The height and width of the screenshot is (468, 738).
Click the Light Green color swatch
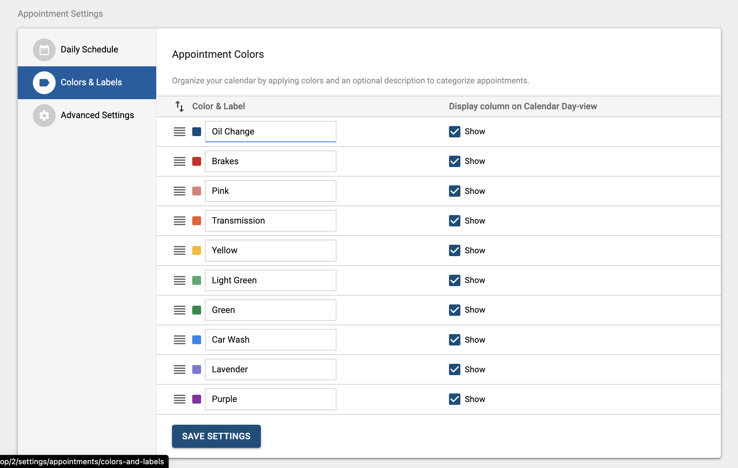(197, 280)
